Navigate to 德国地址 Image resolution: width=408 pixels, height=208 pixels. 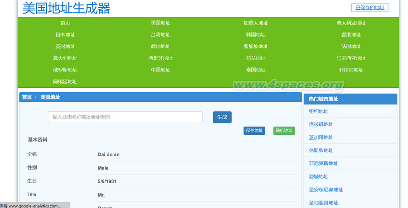coord(160,46)
